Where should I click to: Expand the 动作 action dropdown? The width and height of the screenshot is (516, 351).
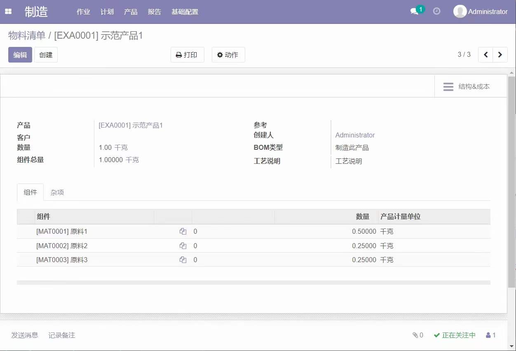coord(228,55)
